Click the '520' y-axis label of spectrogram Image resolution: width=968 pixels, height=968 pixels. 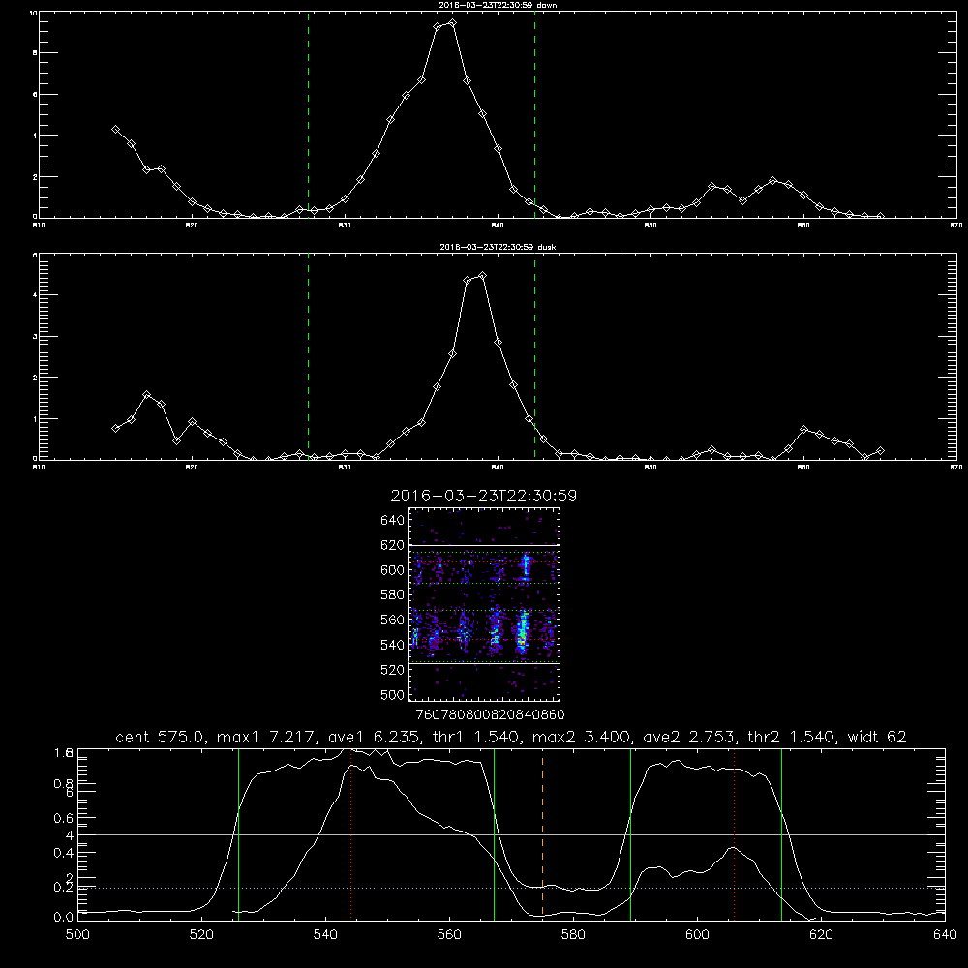tap(393, 670)
